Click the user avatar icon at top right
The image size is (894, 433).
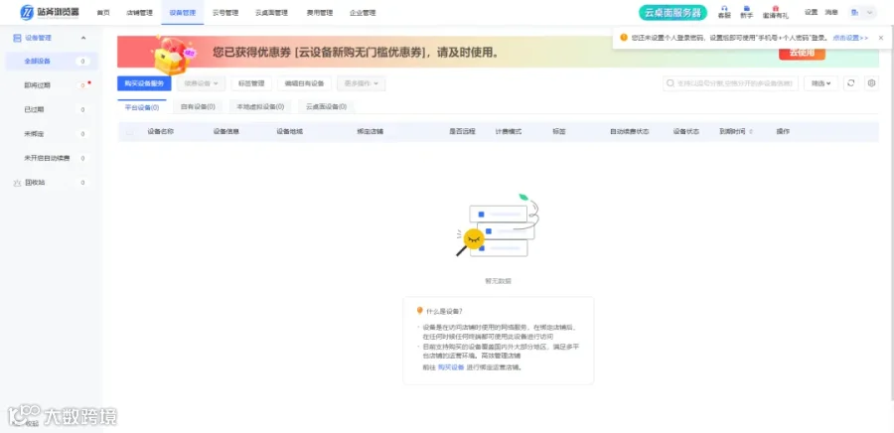pyautogui.click(x=855, y=12)
